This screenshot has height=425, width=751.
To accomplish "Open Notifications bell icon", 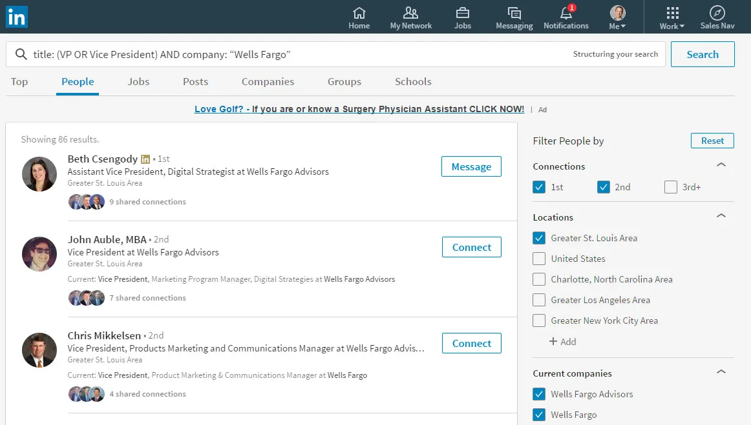I will [x=566, y=13].
